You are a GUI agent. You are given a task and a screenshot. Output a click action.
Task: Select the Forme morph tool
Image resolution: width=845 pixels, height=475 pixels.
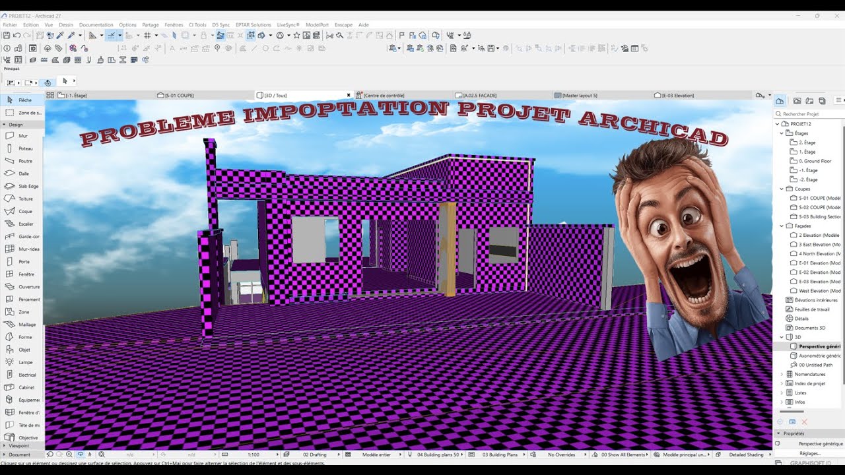point(21,337)
